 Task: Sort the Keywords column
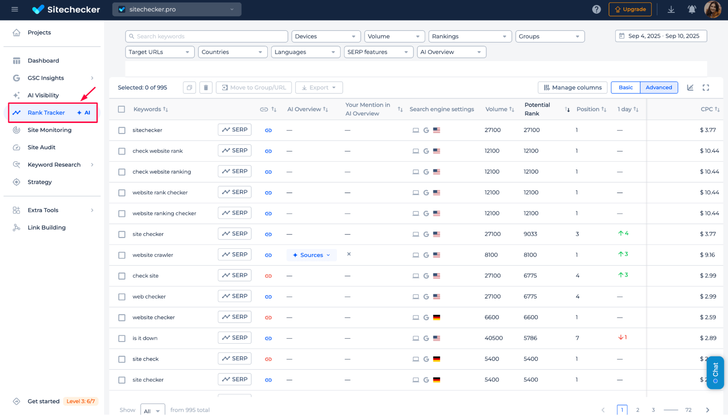coord(165,109)
